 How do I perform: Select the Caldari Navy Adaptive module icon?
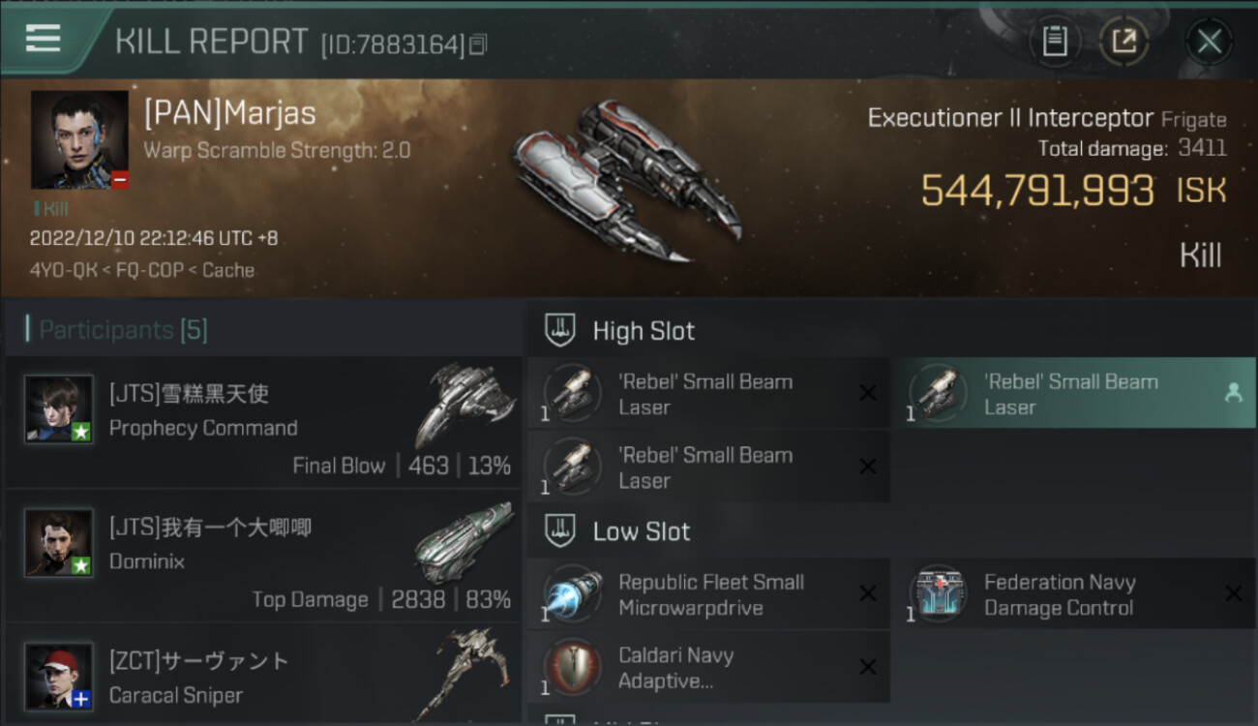point(573,667)
